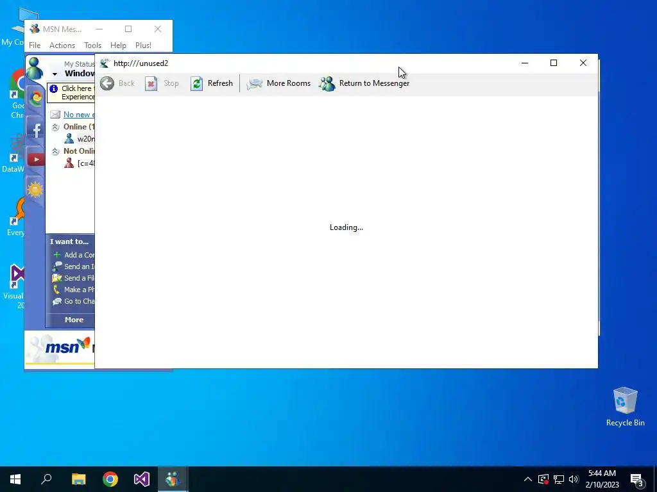Click the Stop icon in chat toolbar
Viewport: 657px width, 492px height.
[x=151, y=83]
